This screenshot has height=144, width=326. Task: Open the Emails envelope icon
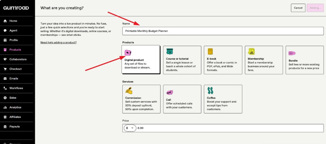click(5, 79)
